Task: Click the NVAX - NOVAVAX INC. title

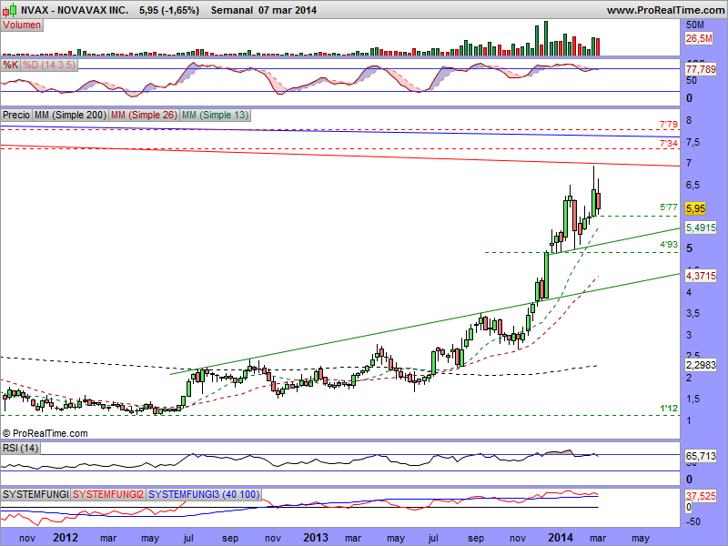Action: click(75, 10)
